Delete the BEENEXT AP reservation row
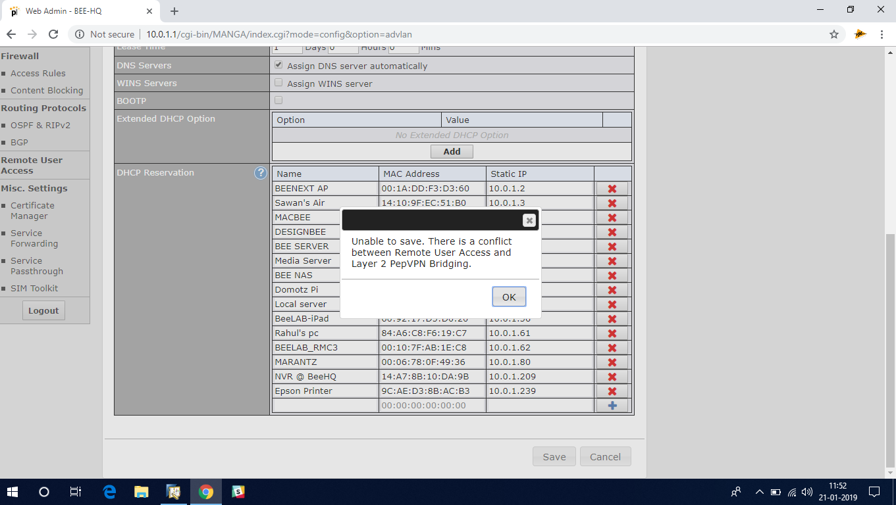The height and width of the screenshot is (505, 896). click(x=612, y=189)
